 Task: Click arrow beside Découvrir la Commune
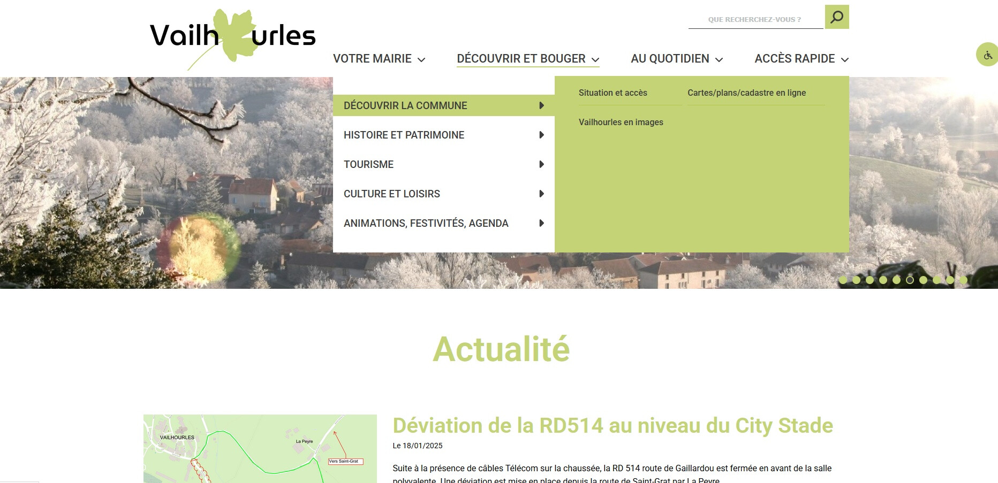541,106
